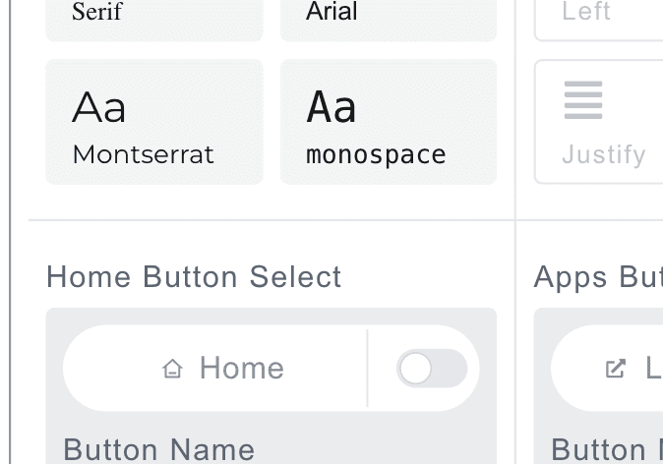Click the Aa preview above monospace
Viewport: 663px width, 464px height.
(331, 106)
